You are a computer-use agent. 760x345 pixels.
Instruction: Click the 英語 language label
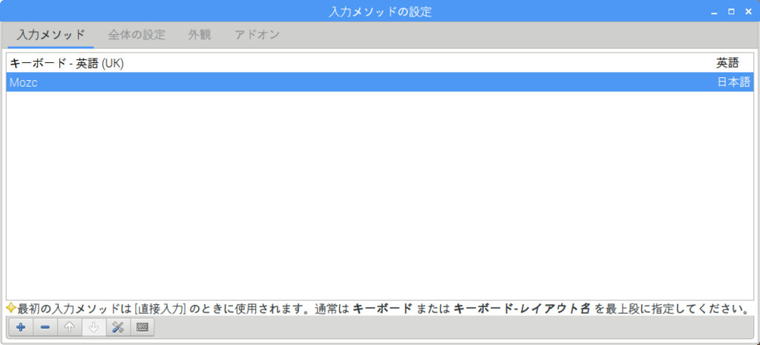[727, 63]
